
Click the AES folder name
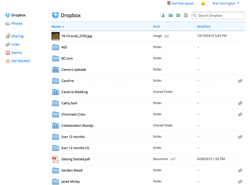(64, 47)
